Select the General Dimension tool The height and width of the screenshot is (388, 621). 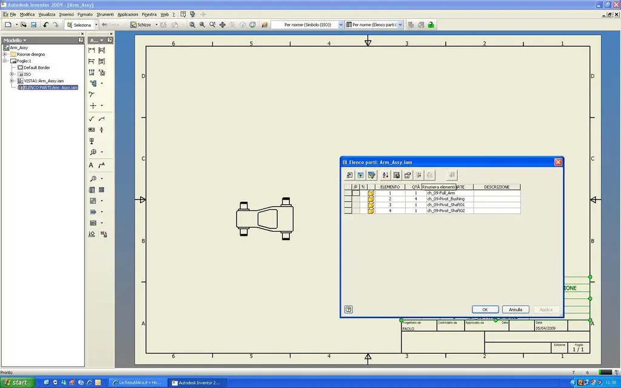tap(92, 50)
